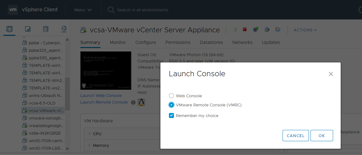Click the Launch Web Console link

pyautogui.click(x=101, y=95)
